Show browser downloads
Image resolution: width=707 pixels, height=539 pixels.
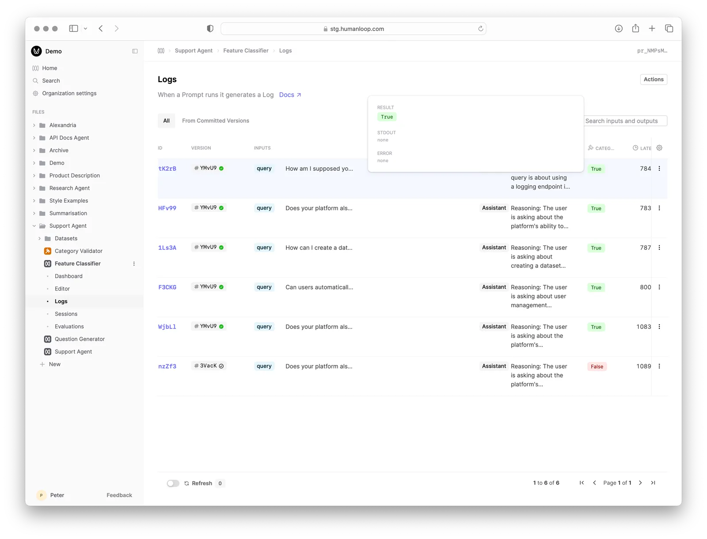coord(619,28)
